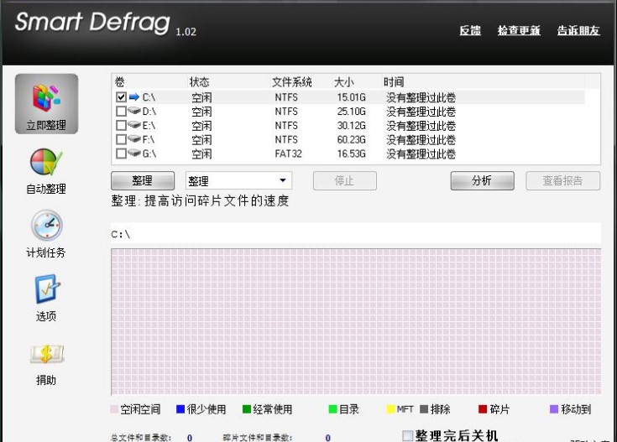The image size is (617, 442).
Task: Expand the 整理 mode dropdown
Action: [282, 180]
